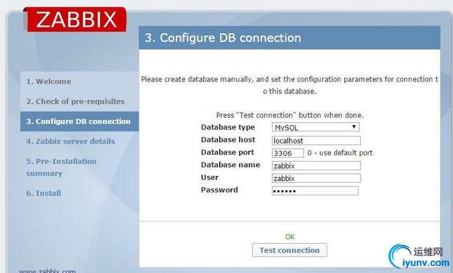Click the '0 - use default port' hint

pos(340,153)
